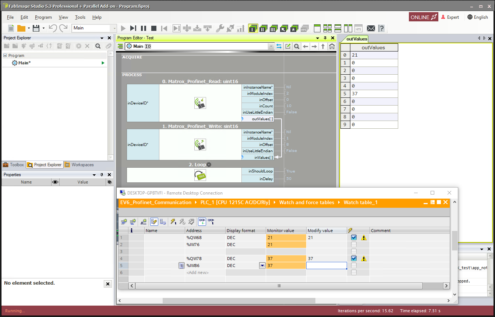
Task: Open the File menu
Action: (10, 17)
